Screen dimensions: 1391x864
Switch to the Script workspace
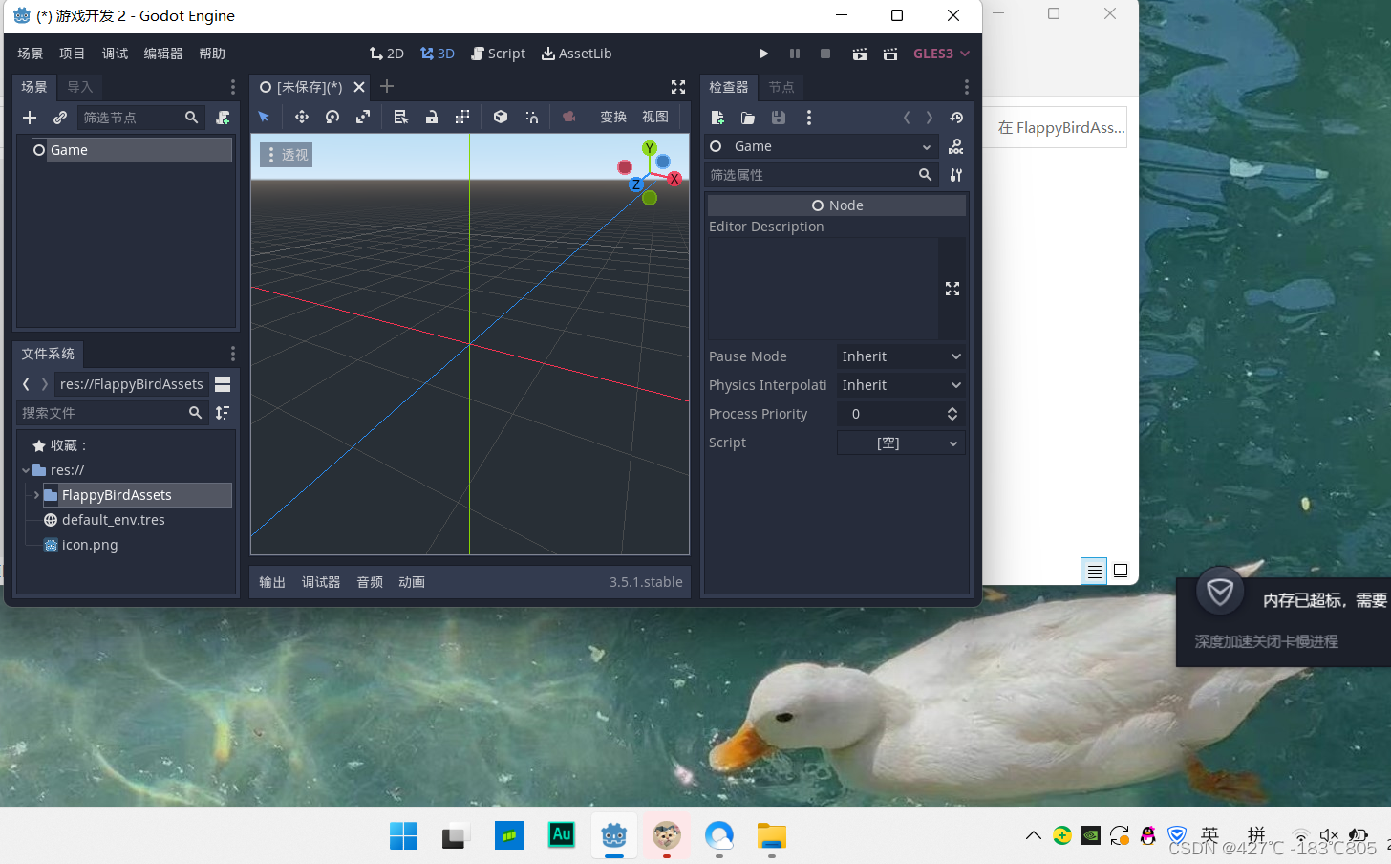coord(498,54)
